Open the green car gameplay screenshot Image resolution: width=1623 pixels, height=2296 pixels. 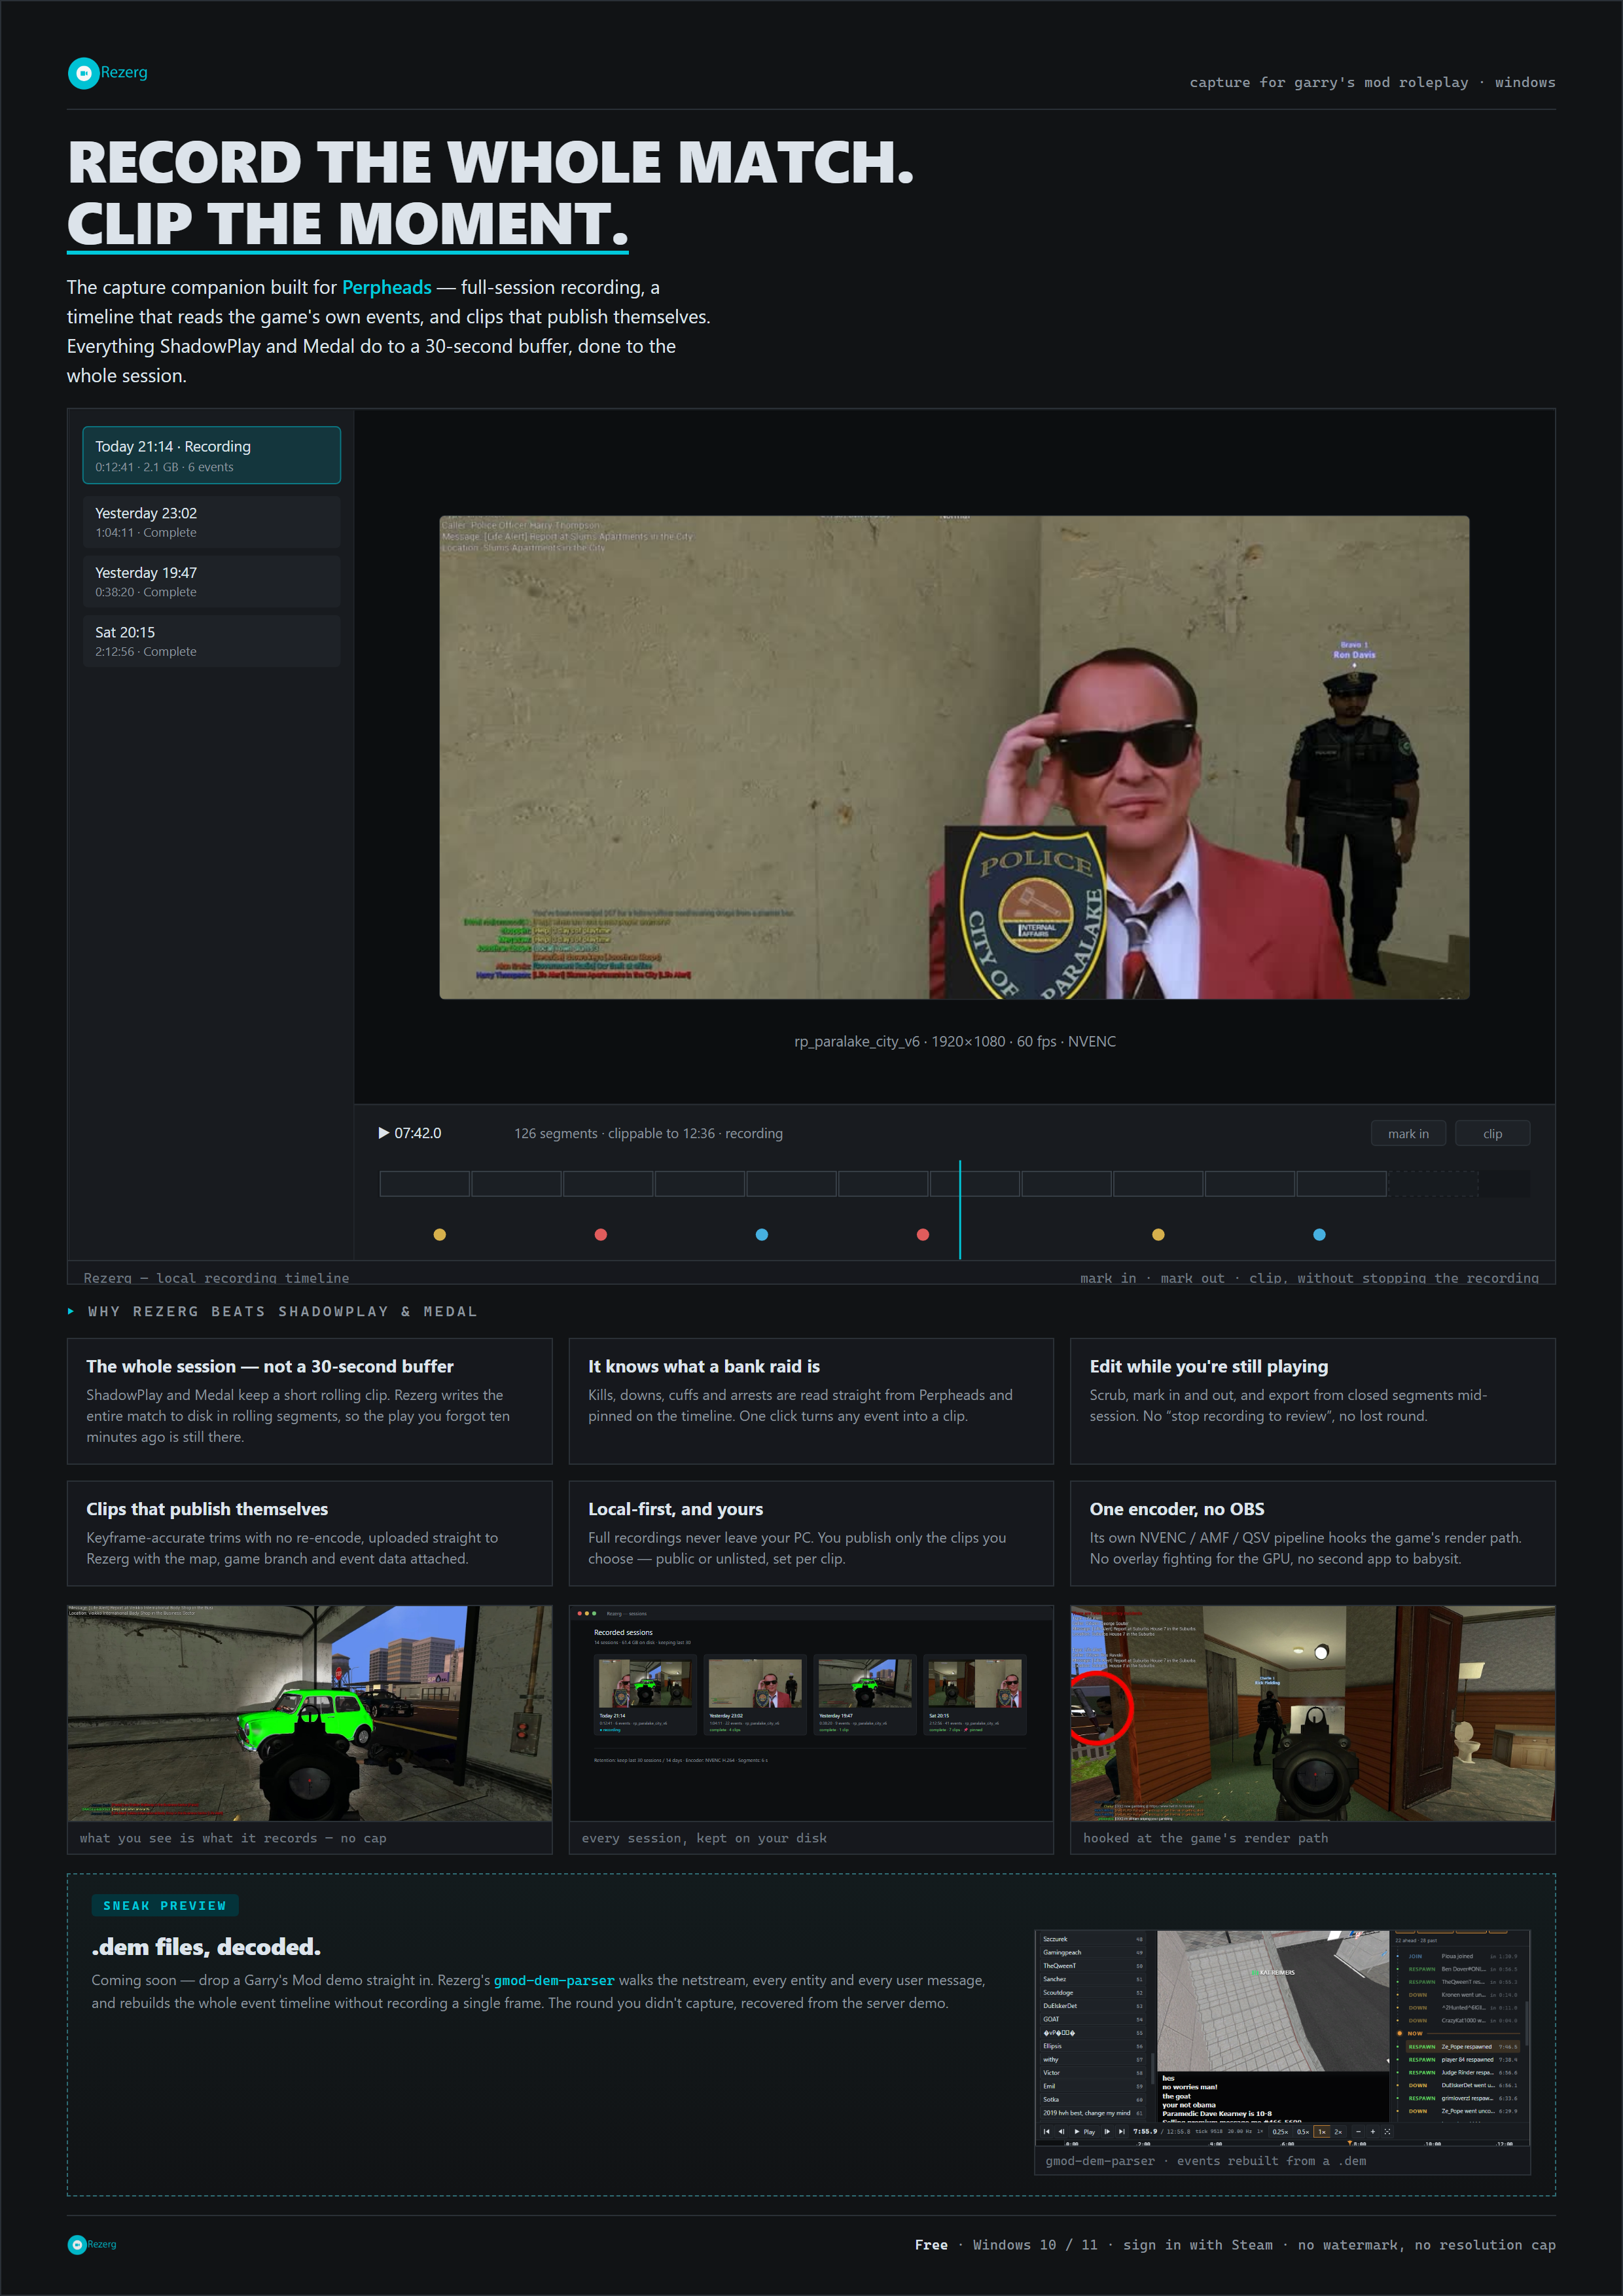pos(310,1713)
